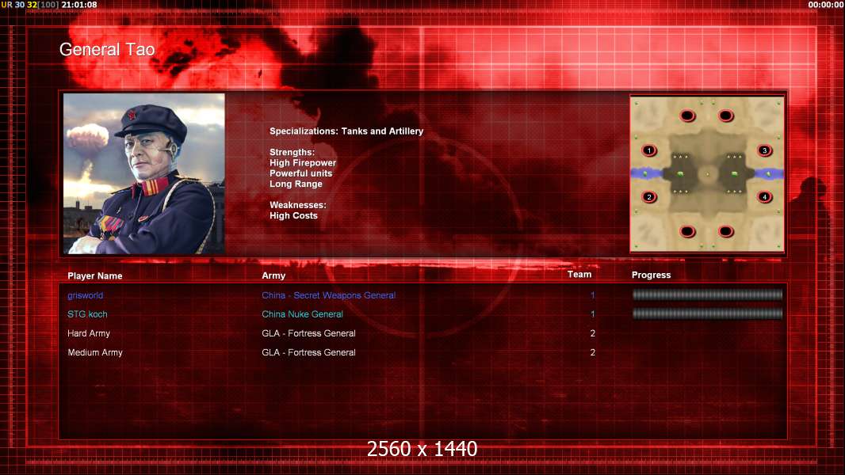This screenshot has height=475, width=845.
Task: Click STG.koch's loading progress bar
Action: (x=707, y=313)
